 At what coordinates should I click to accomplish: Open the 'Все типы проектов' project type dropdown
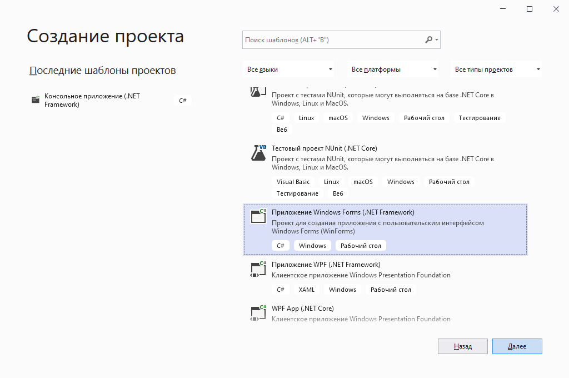click(497, 69)
